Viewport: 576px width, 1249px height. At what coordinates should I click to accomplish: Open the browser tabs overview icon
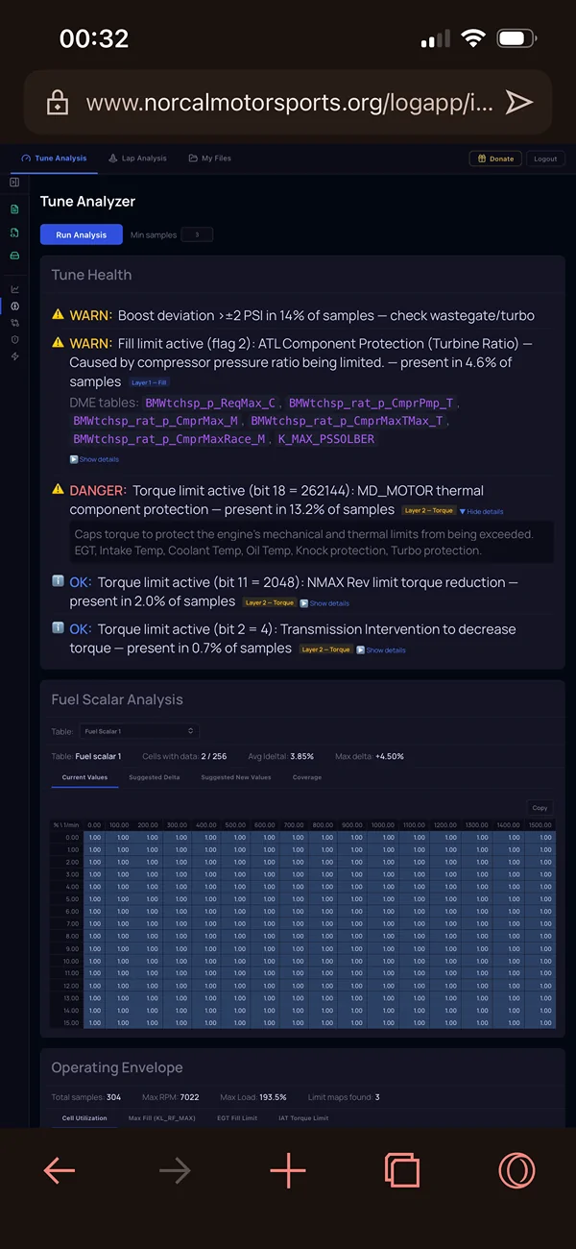click(402, 1169)
